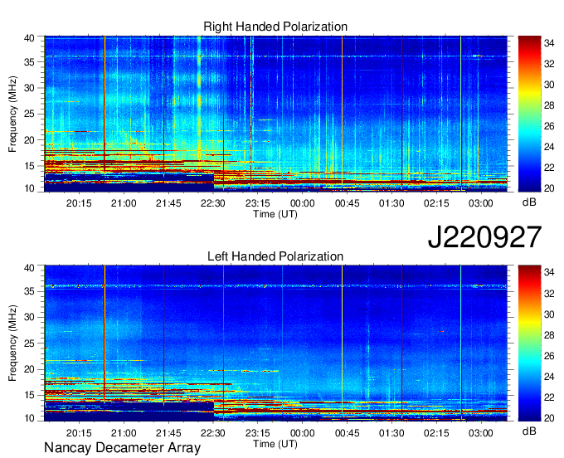564x458 pixels.
Task: Click dB label under left-handed color bar
Action: [529, 431]
